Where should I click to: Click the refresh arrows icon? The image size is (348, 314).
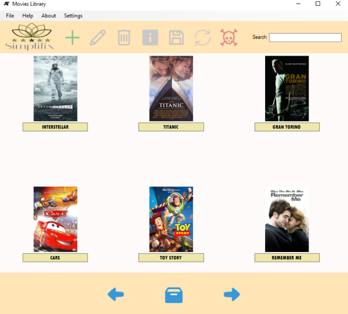[202, 38]
